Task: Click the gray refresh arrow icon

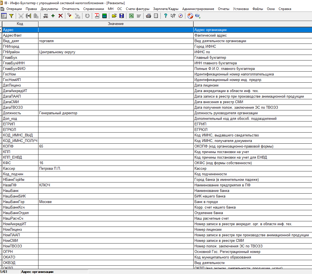Action: (x=87, y=16)
